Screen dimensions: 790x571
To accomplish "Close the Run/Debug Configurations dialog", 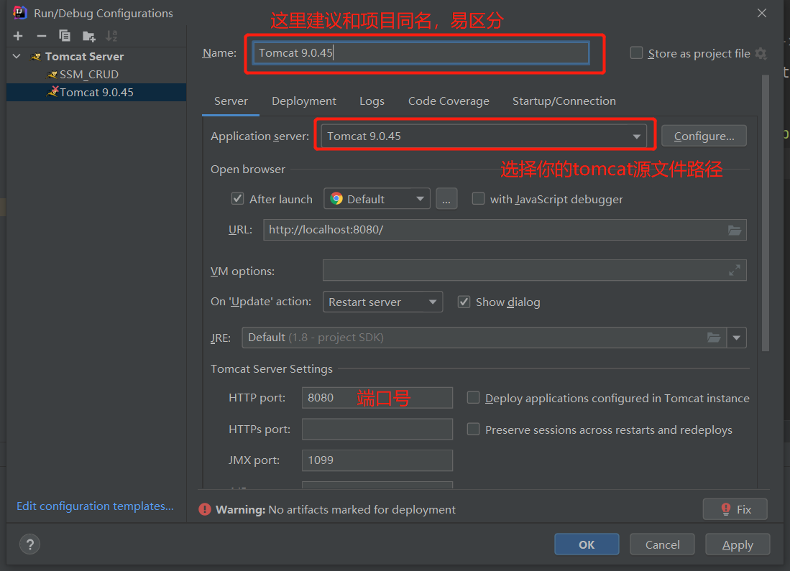I will (762, 13).
